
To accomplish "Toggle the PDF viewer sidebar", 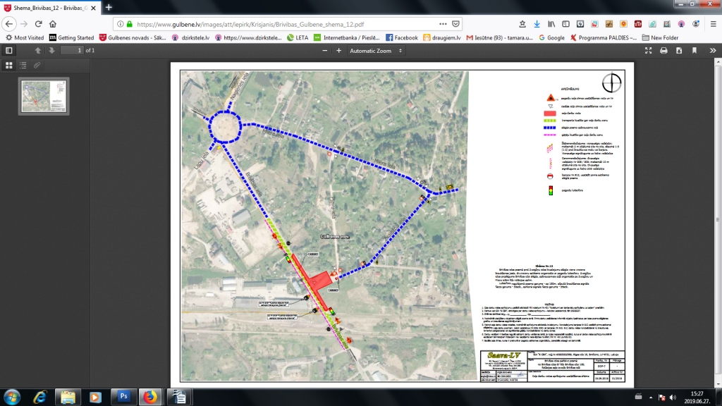I will click(x=9, y=51).
